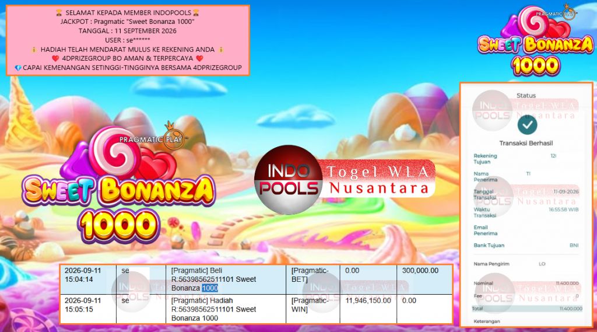
Task: Click the Nama Penerima label
Action: (486, 176)
